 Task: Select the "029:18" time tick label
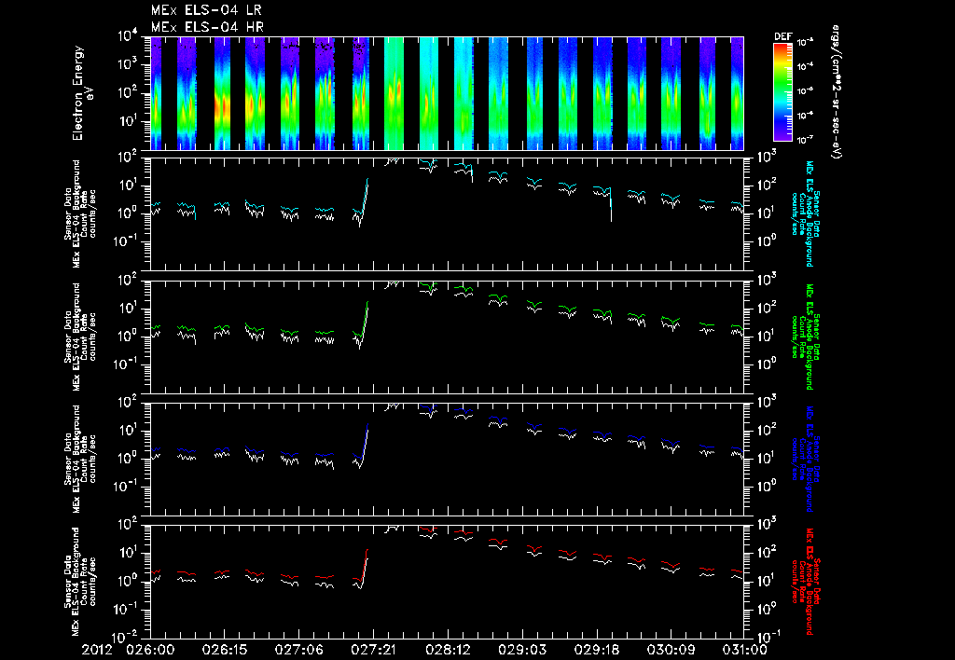pos(595,650)
